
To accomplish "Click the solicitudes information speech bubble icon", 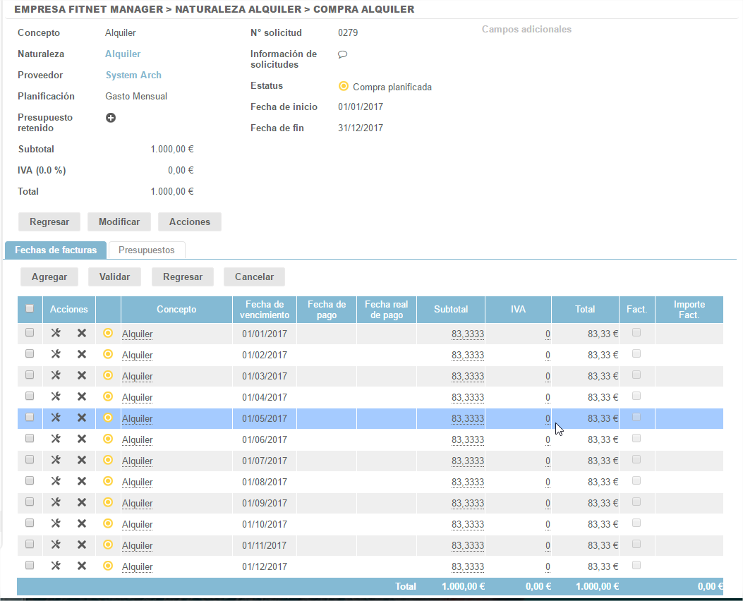I will pos(342,54).
